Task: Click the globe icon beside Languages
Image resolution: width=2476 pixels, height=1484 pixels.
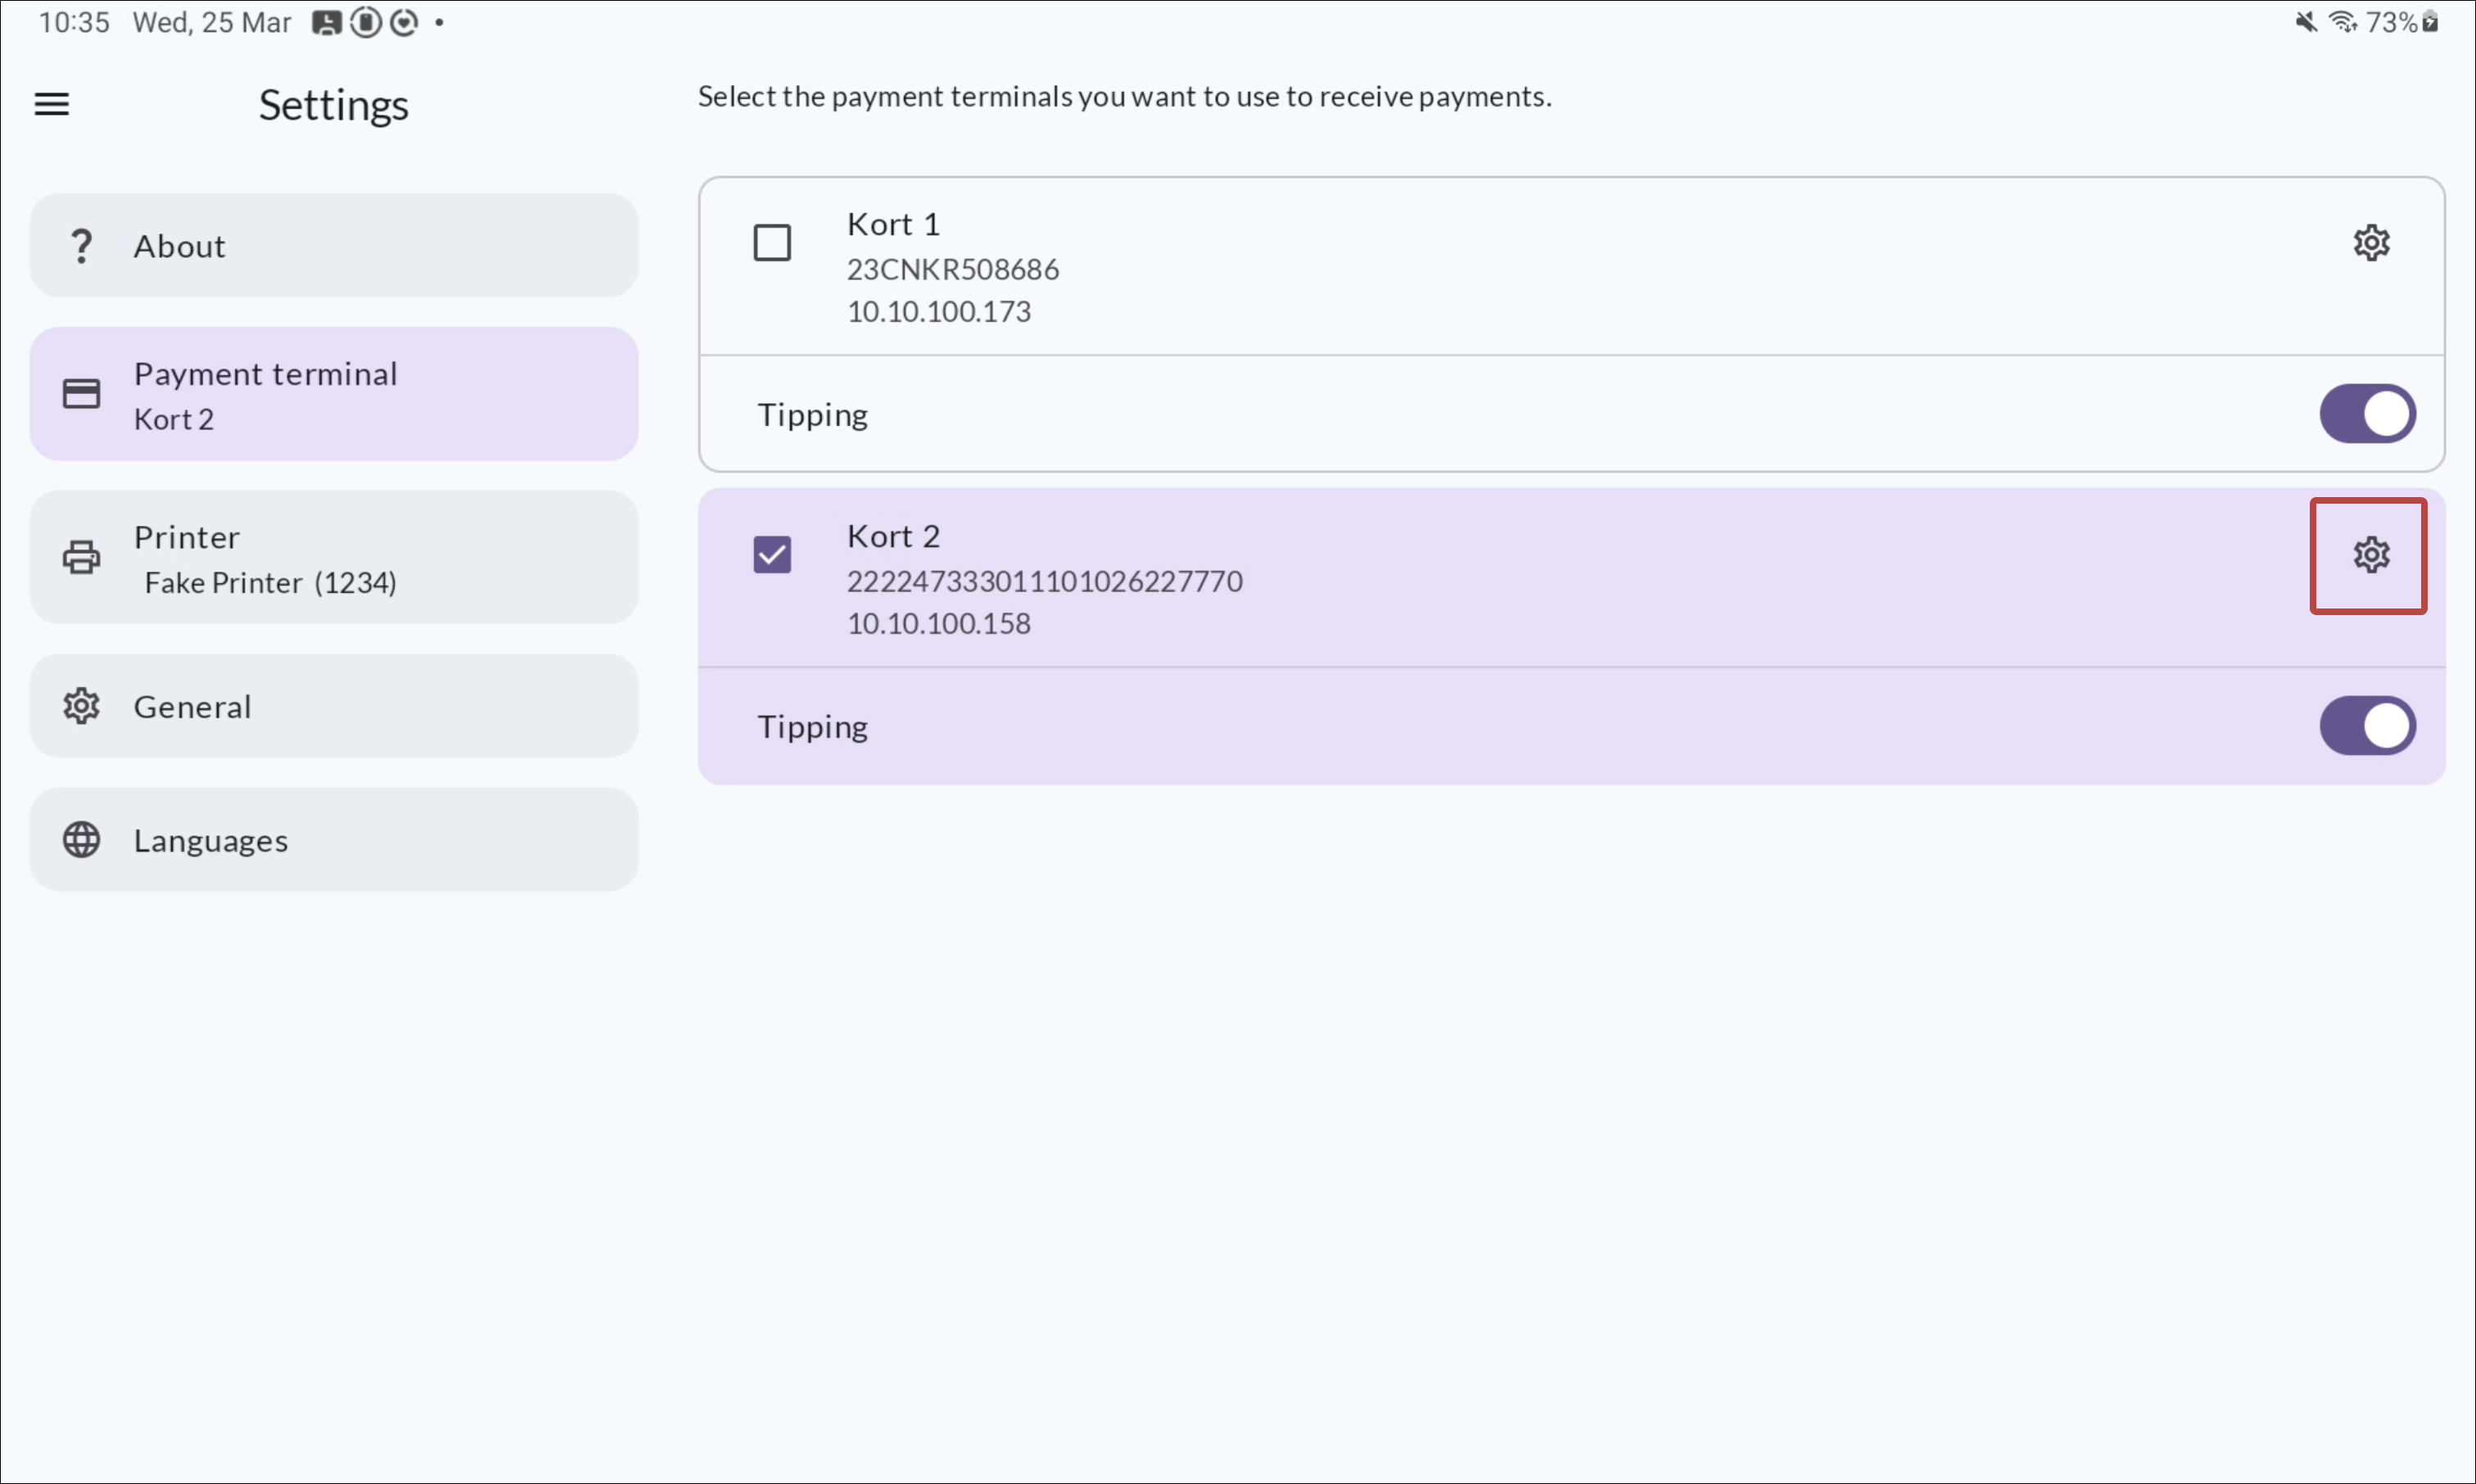Action: (x=81, y=840)
